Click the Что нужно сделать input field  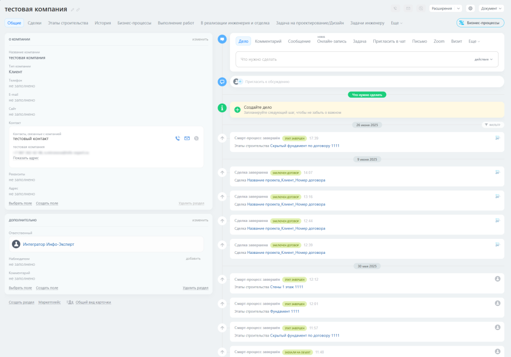[349, 59]
